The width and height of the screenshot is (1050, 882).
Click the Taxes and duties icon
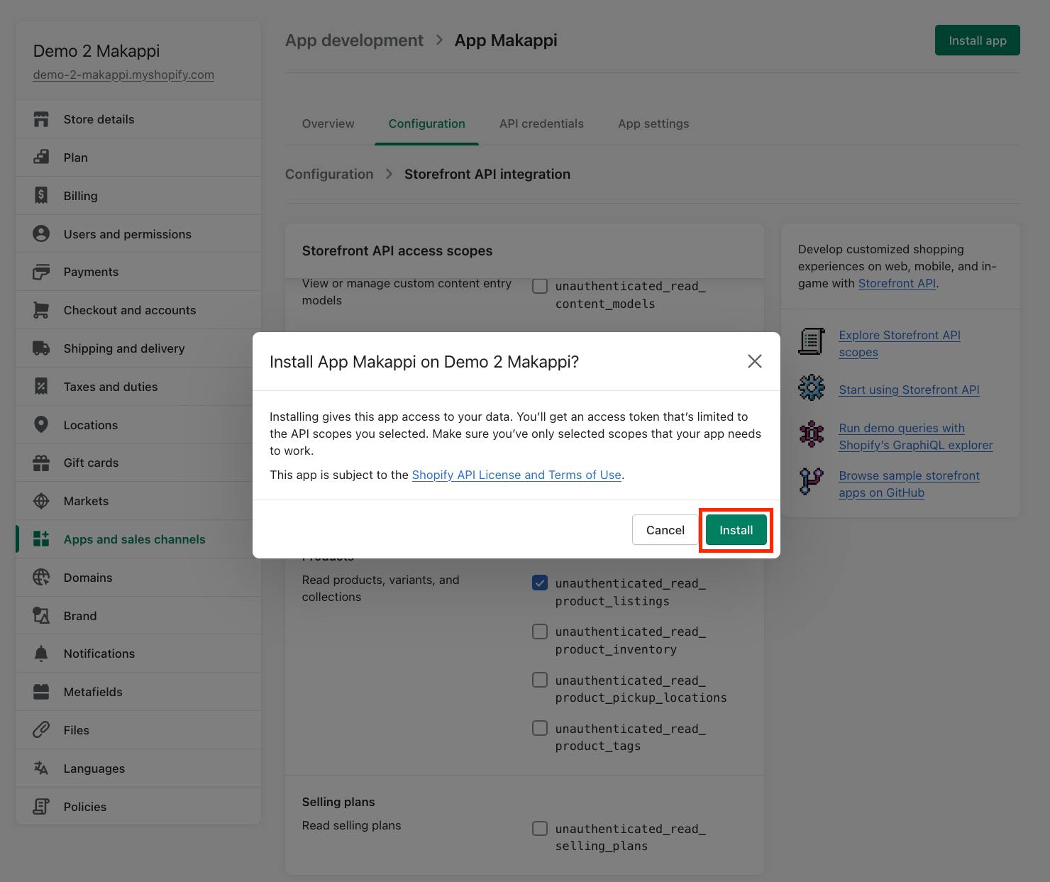click(x=41, y=387)
